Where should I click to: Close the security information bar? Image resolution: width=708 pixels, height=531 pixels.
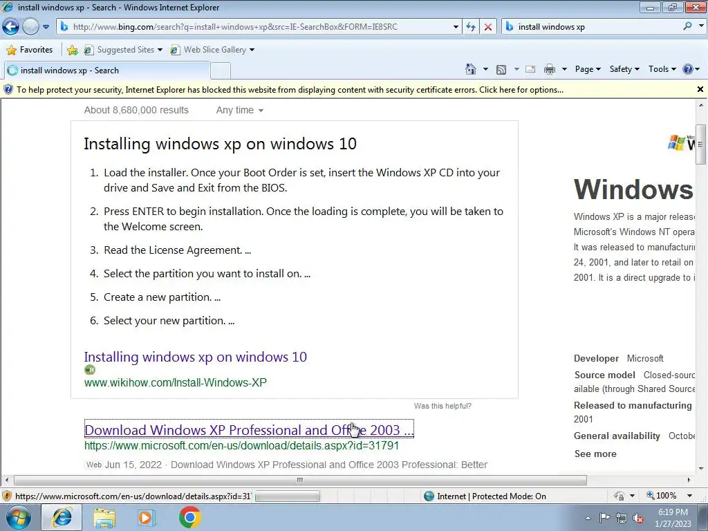click(700, 89)
